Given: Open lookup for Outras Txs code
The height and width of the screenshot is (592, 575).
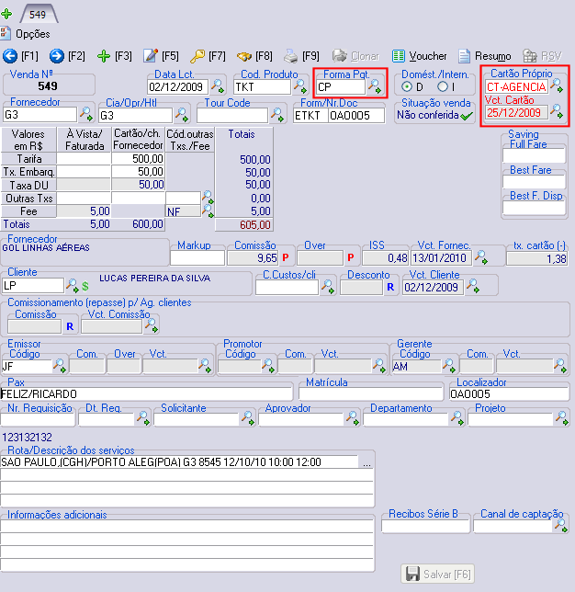Looking at the screenshot, I should 208,197.
